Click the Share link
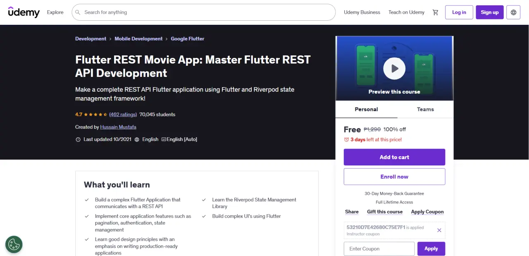 pos(352,212)
